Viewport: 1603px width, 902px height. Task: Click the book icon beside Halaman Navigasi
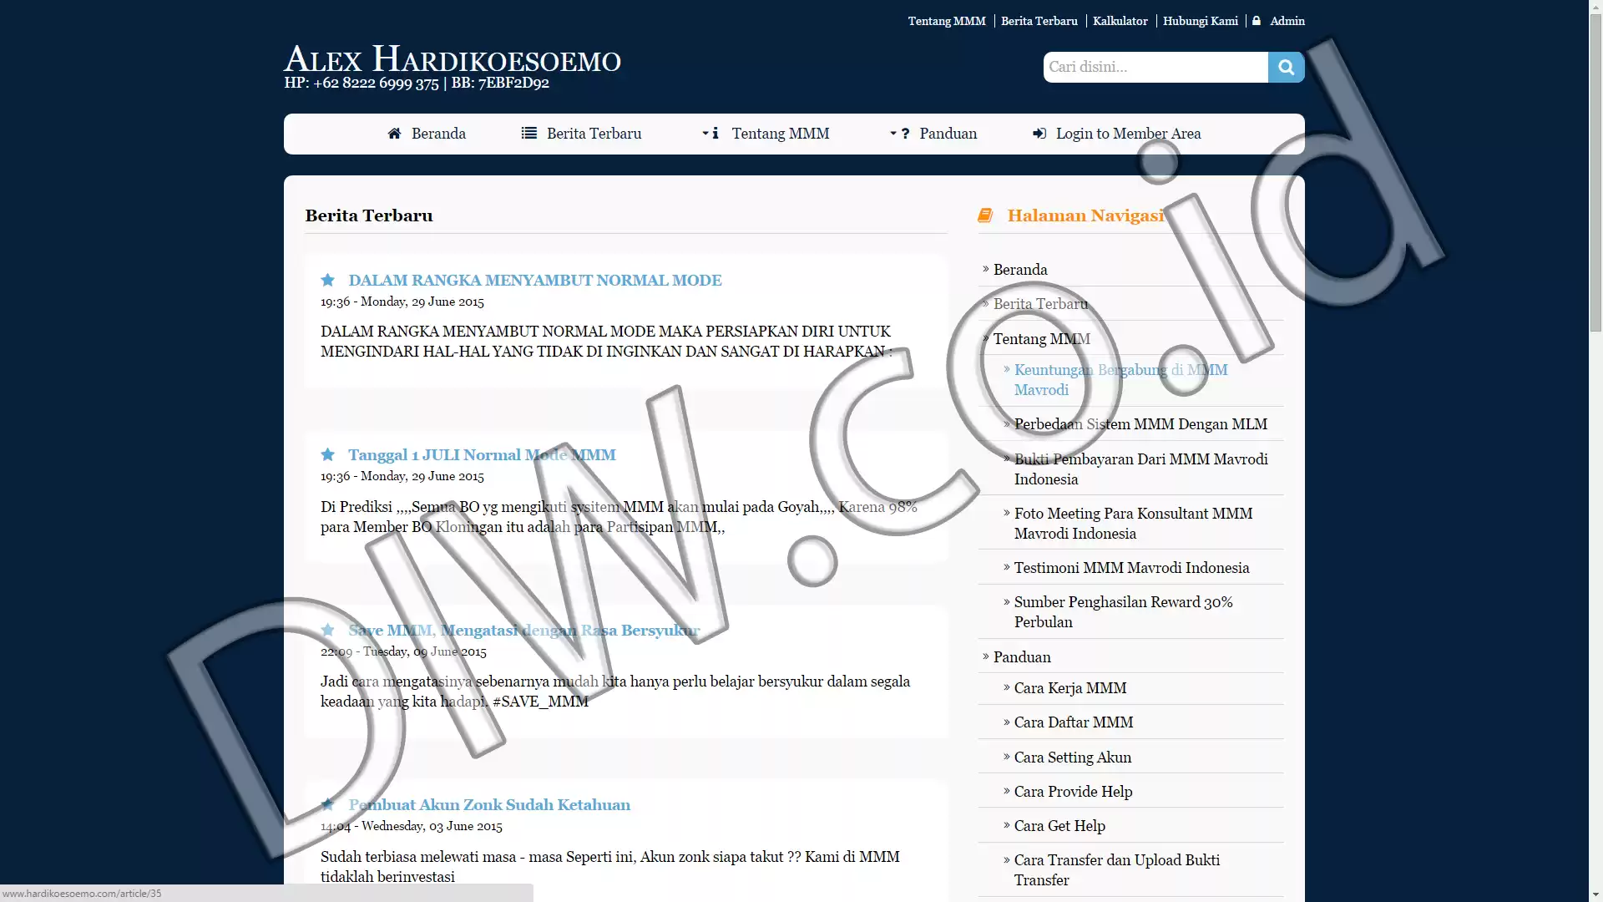tap(985, 215)
